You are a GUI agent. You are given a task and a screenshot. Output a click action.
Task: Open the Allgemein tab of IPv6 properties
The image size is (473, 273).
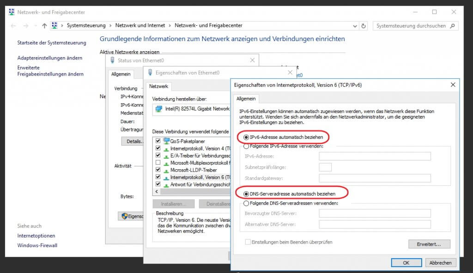coord(246,99)
